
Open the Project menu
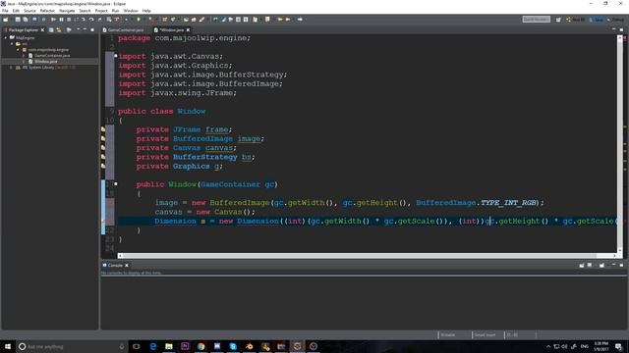(x=101, y=11)
